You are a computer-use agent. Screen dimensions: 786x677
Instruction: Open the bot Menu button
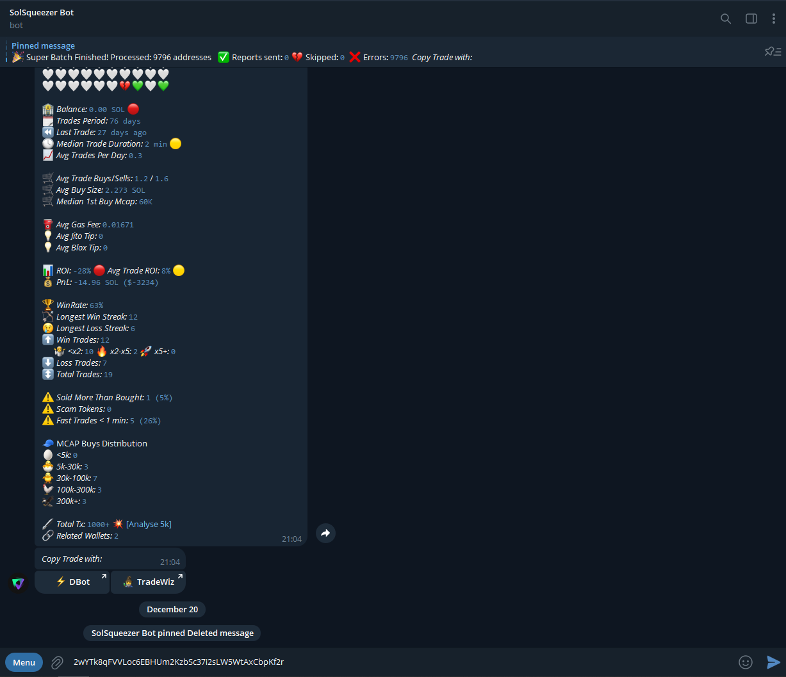(x=24, y=662)
